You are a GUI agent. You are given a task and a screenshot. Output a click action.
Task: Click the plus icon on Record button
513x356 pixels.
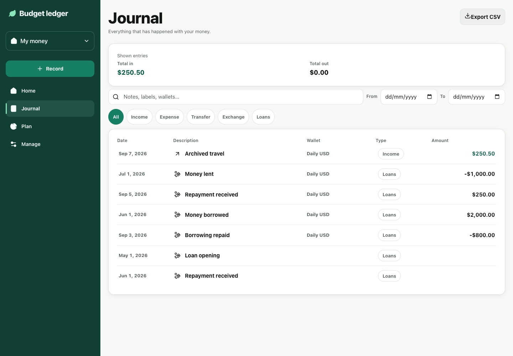point(40,69)
